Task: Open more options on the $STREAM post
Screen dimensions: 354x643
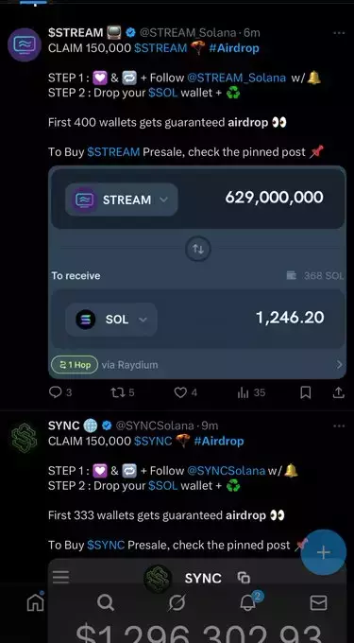Action: pyautogui.click(x=339, y=33)
